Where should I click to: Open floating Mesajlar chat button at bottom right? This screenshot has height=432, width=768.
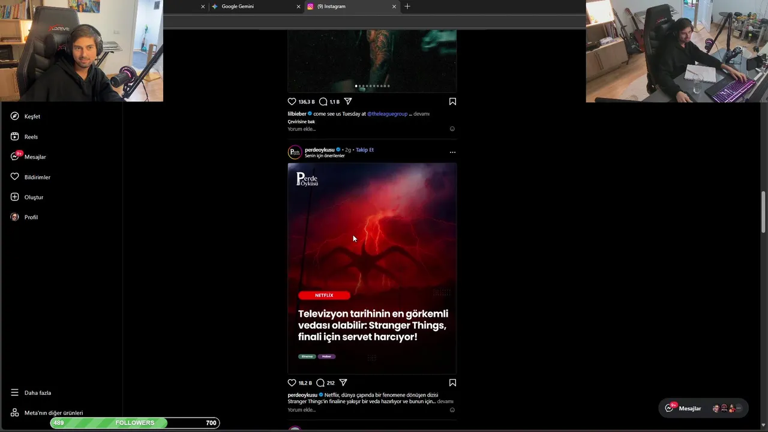(x=703, y=408)
